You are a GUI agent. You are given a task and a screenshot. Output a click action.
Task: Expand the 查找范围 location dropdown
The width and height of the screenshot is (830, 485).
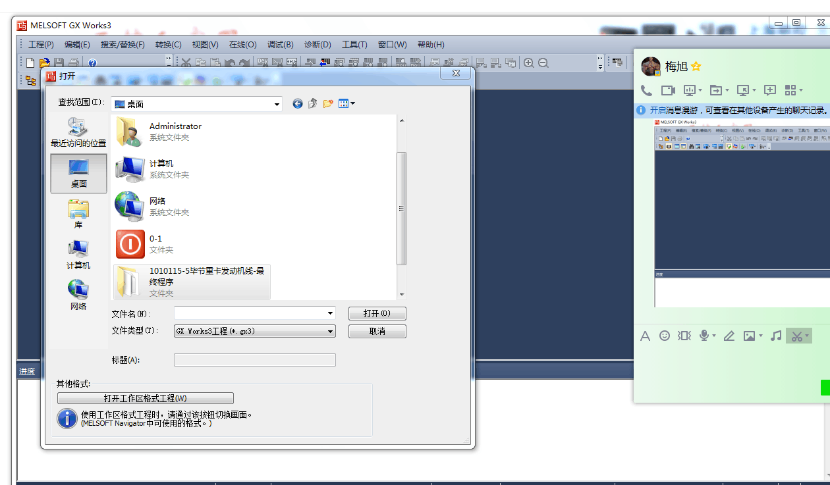pyautogui.click(x=277, y=104)
